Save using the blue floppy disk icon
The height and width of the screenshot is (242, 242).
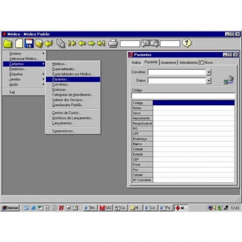[29, 44]
